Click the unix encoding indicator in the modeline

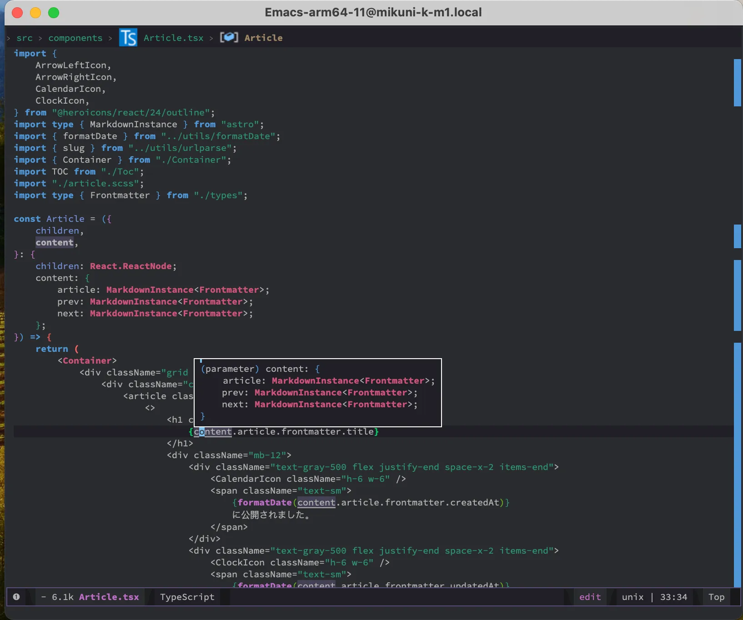tap(633, 597)
